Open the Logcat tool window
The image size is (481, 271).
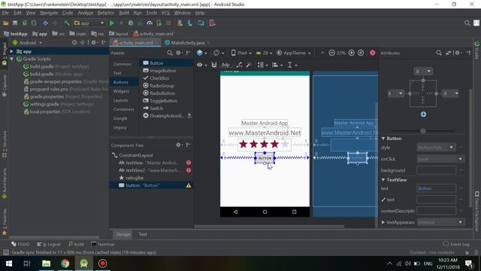tap(49, 244)
